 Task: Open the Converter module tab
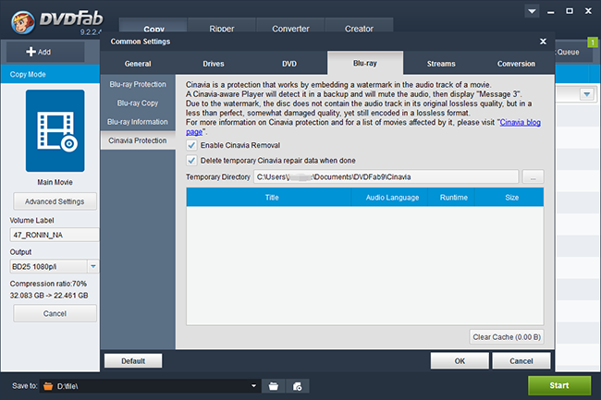tap(290, 27)
